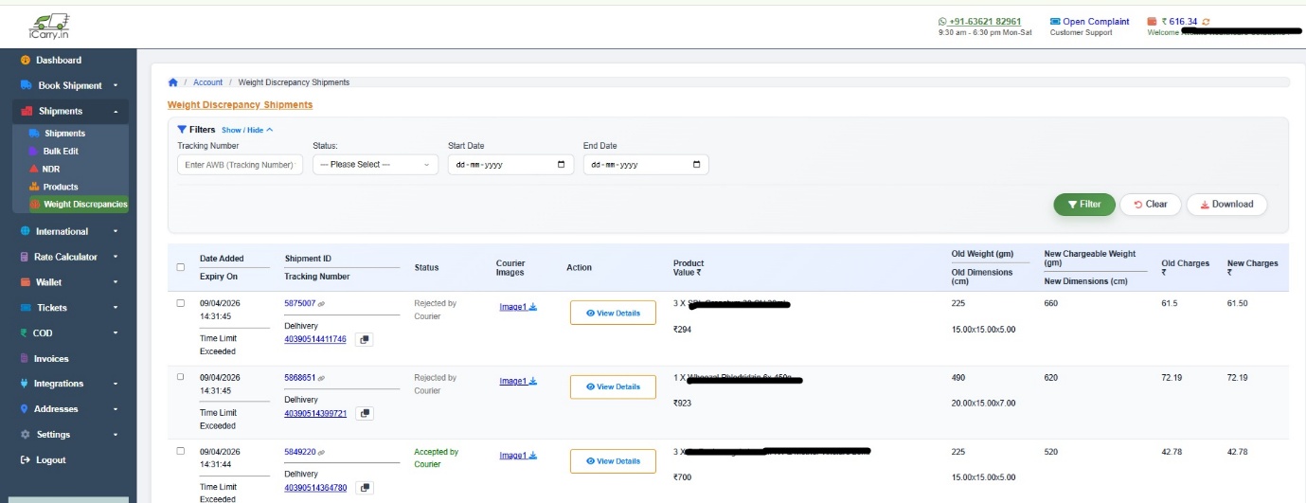The width and height of the screenshot is (1306, 503).
Task: Click the Account breadcrumb link
Action: pyautogui.click(x=208, y=82)
